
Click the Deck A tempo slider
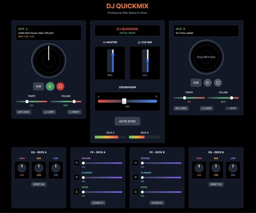point(32,101)
